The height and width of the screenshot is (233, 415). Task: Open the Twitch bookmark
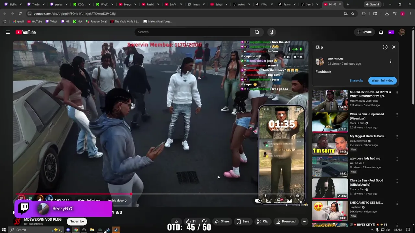51,21
